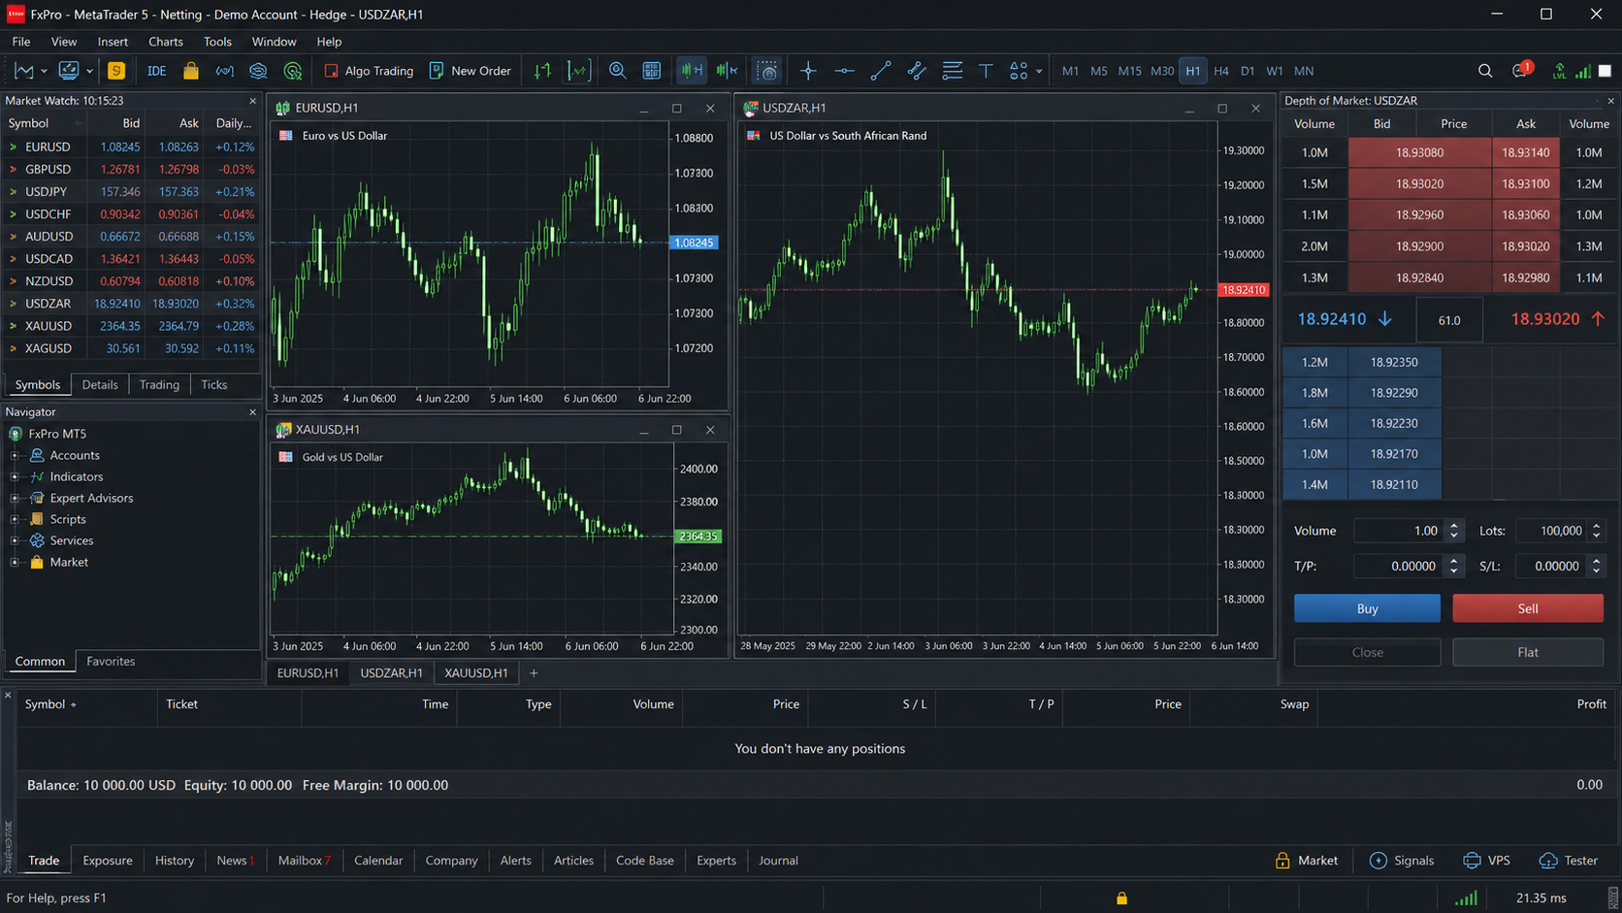Select XAUUSD row in Market Watch

click(x=131, y=326)
